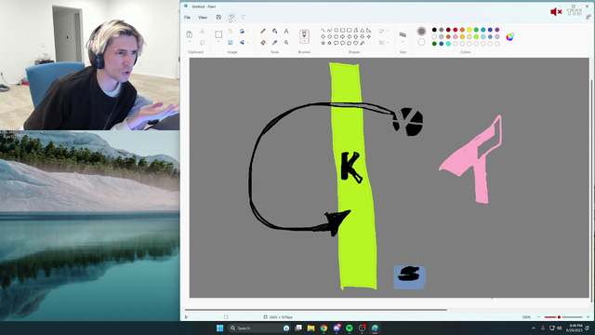Expand the Paste dropdown arrow
The image size is (595, 335).
click(190, 42)
